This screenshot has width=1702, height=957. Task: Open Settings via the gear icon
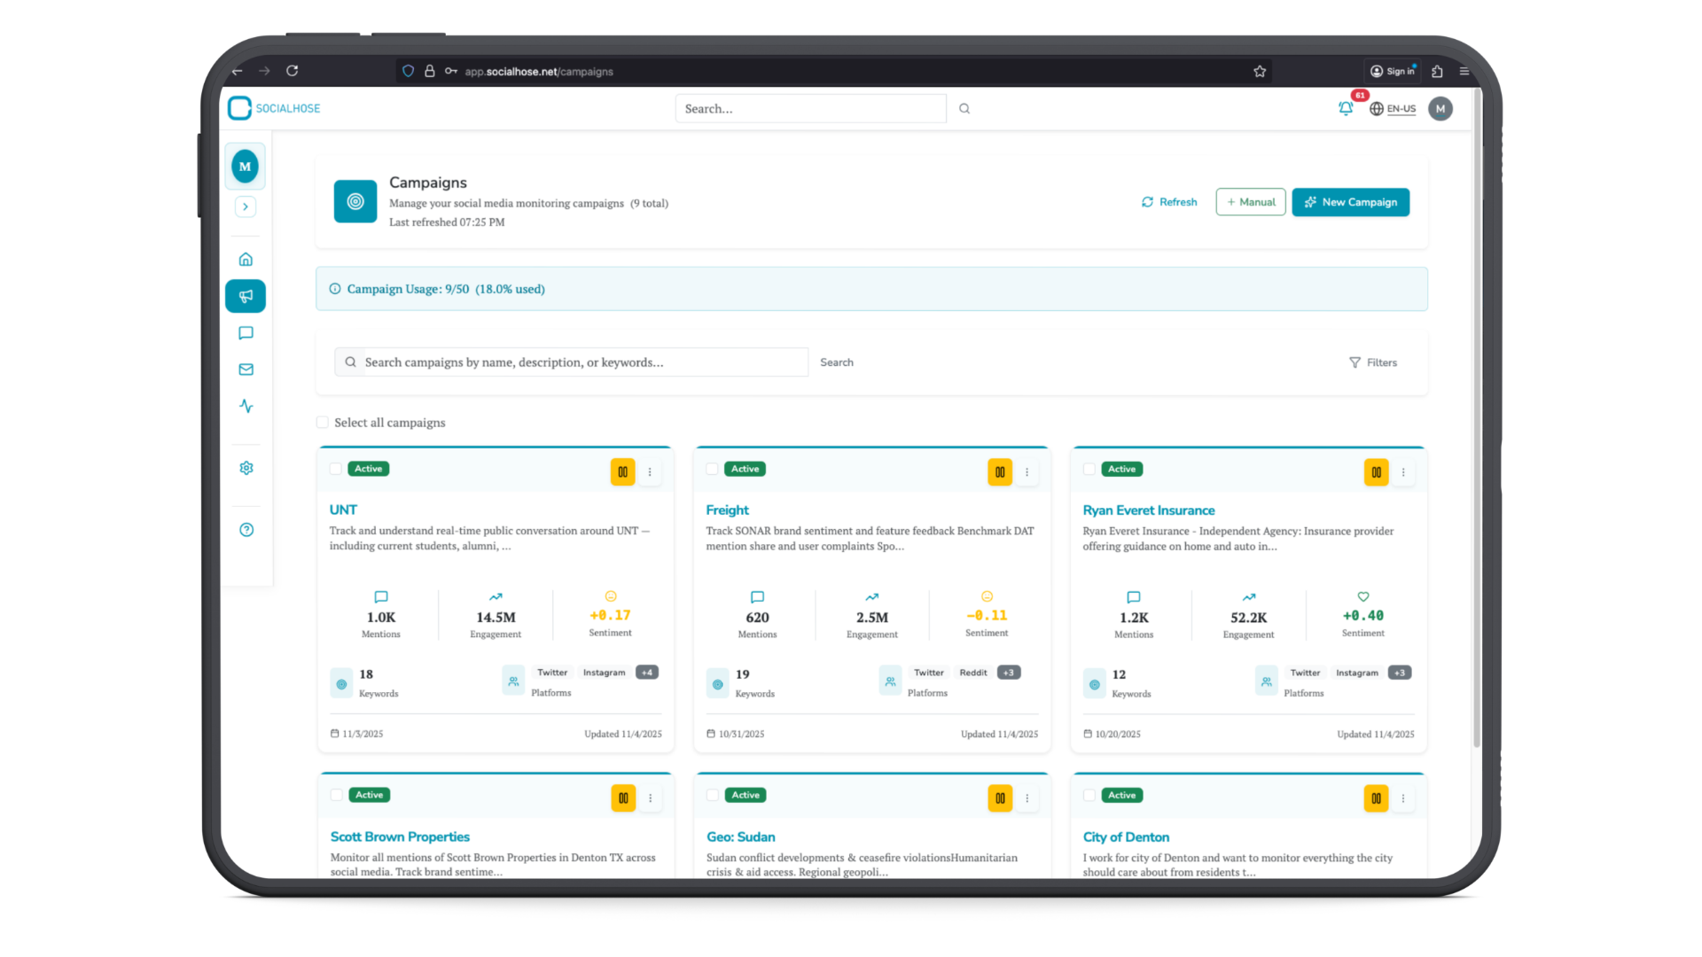tap(246, 468)
